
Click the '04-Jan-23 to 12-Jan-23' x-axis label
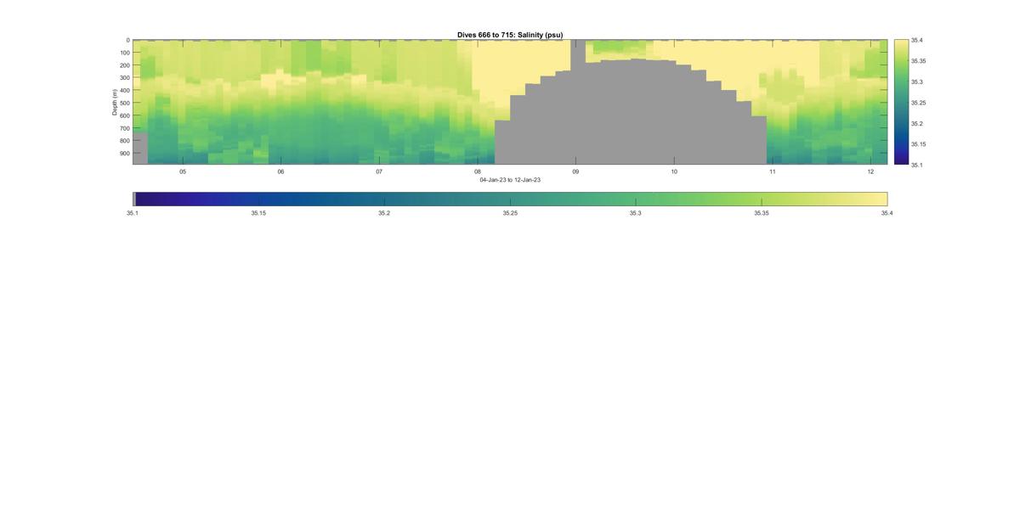510,180
